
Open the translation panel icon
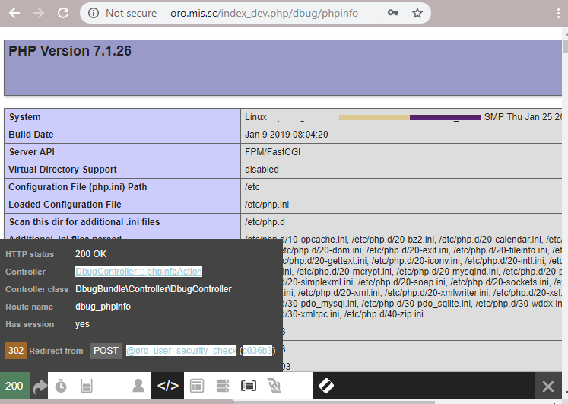click(x=274, y=387)
